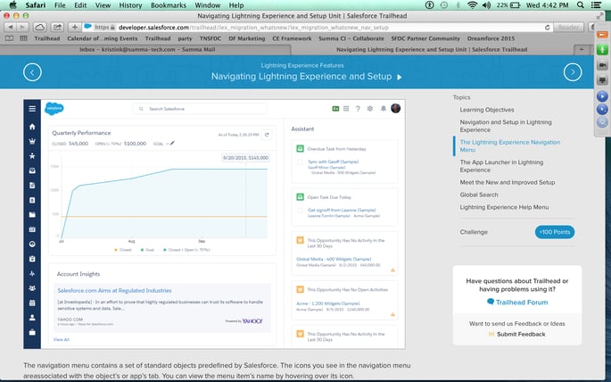Open the hamburger navigation menu in Salesforce

(32, 109)
